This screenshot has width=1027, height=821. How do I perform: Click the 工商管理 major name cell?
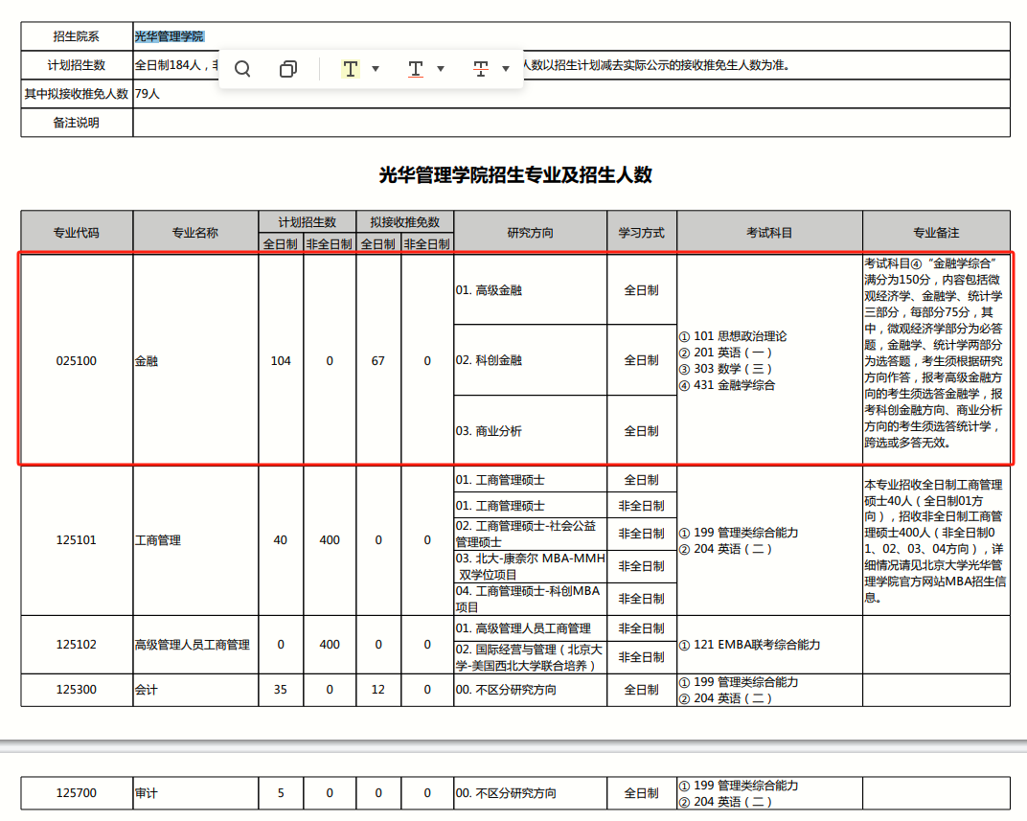click(195, 540)
